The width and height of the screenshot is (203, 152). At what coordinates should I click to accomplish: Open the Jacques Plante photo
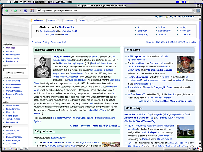click(42, 66)
